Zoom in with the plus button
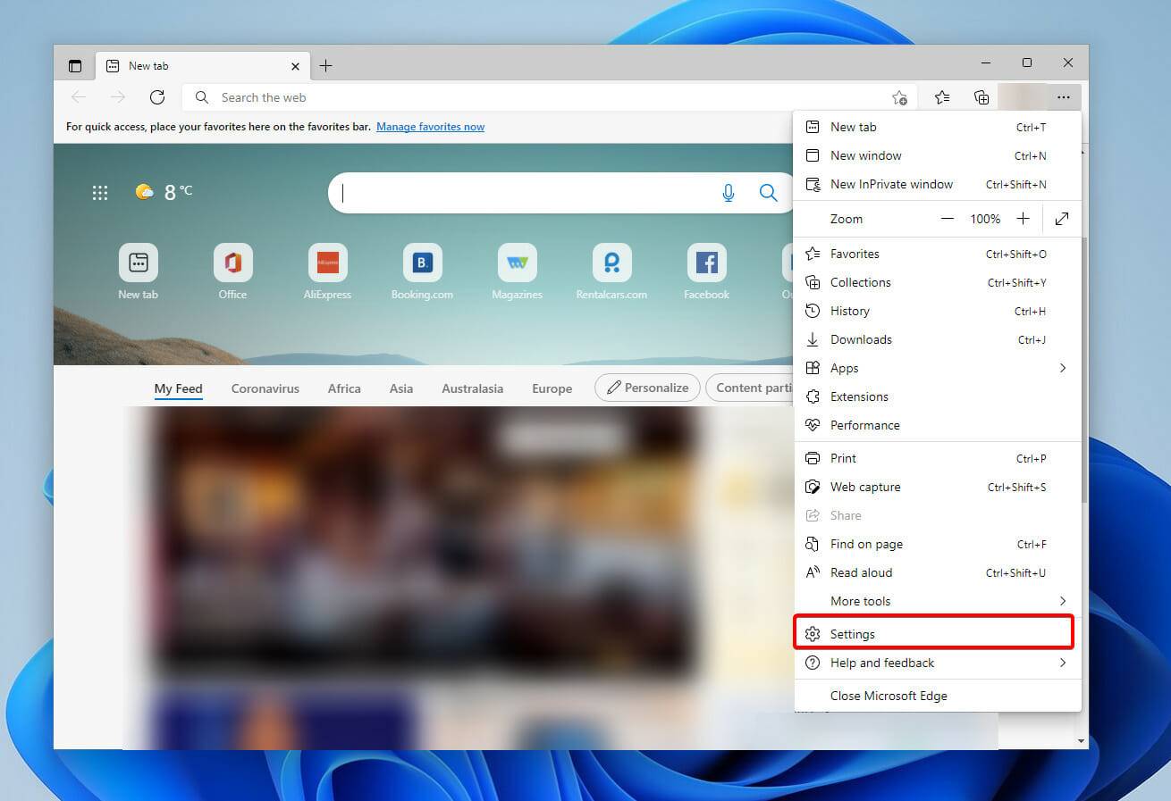The height and width of the screenshot is (801, 1171). click(x=1024, y=219)
